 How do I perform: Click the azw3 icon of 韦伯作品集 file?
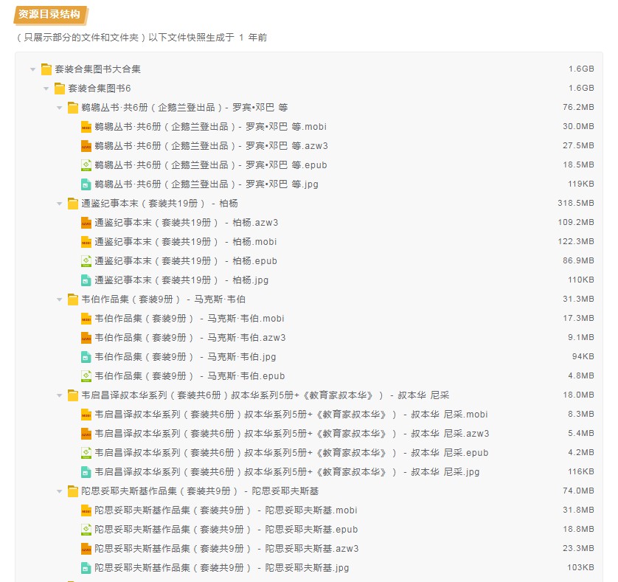coord(86,338)
